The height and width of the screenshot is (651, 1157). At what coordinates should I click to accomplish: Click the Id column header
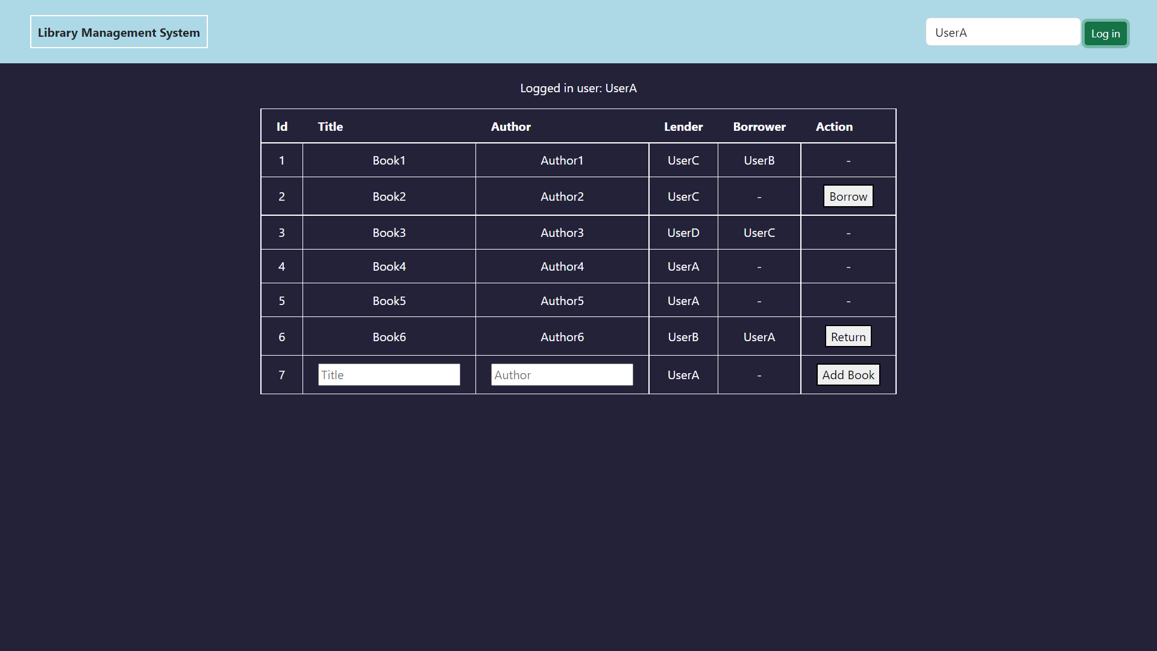click(281, 127)
